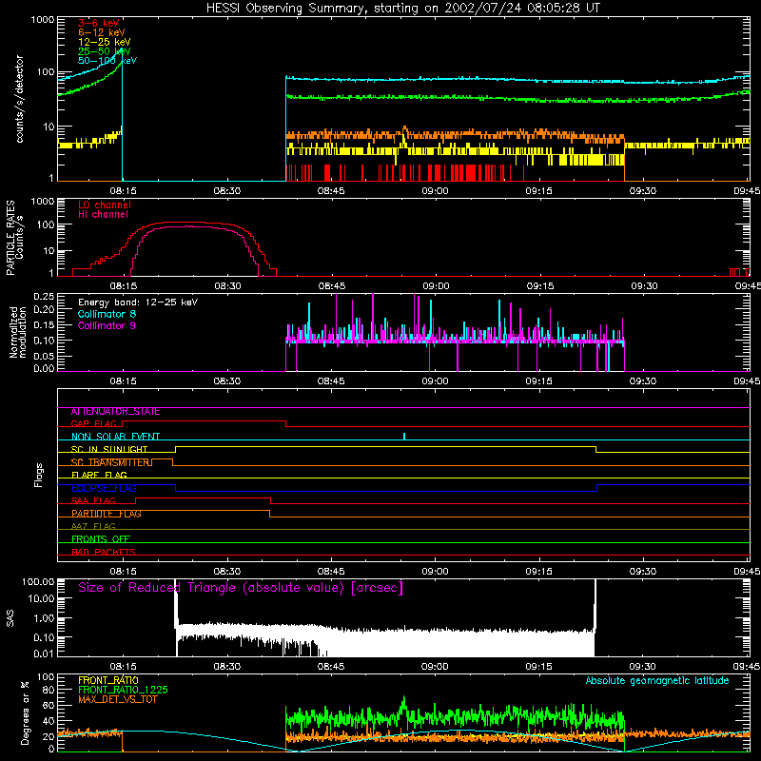Click the BAD_PACKETS flag label
The width and height of the screenshot is (761, 761).
tap(104, 553)
